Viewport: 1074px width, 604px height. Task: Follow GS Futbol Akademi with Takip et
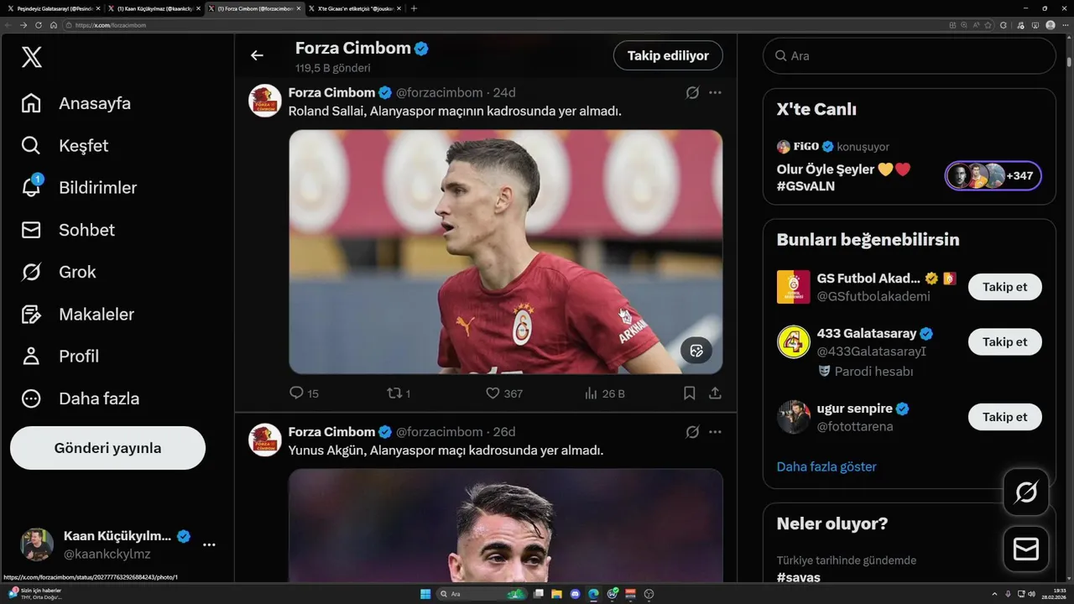pos(1004,287)
